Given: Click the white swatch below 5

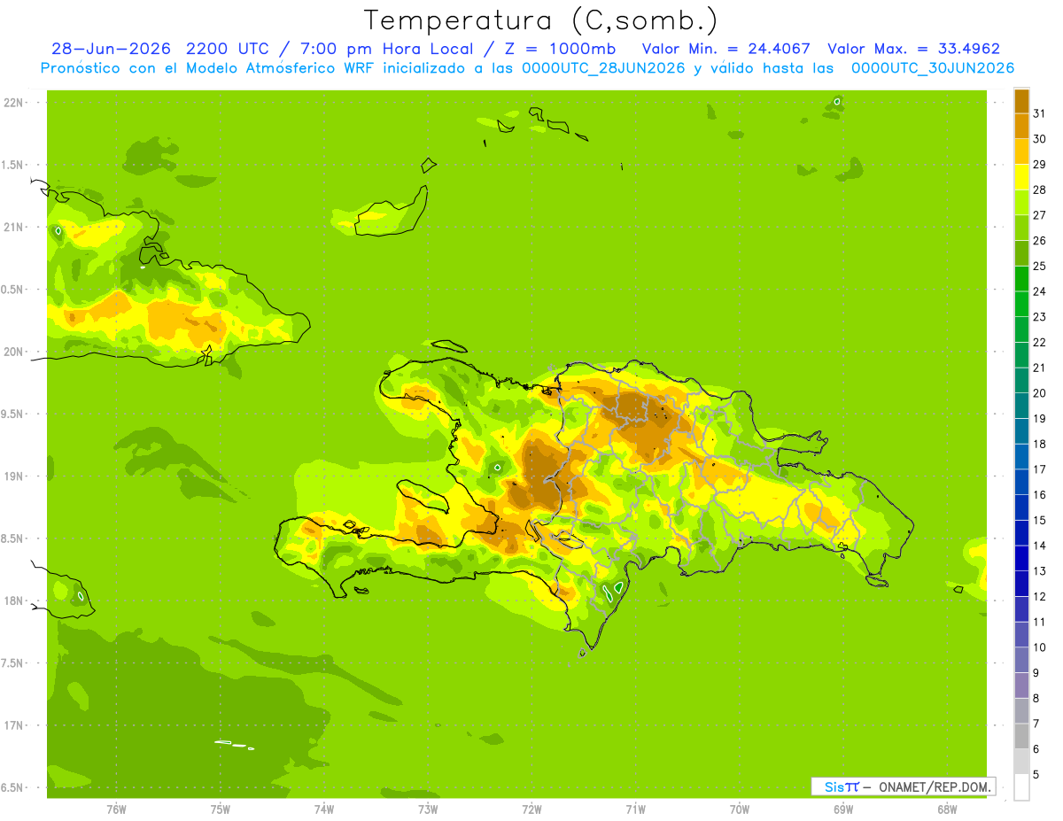Looking at the screenshot, I should (x=1021, y=787).
